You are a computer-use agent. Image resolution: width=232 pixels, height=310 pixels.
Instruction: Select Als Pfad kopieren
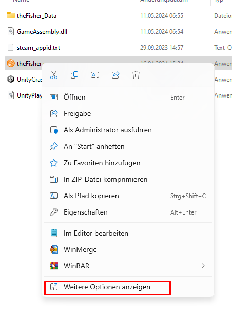point(128,196)
